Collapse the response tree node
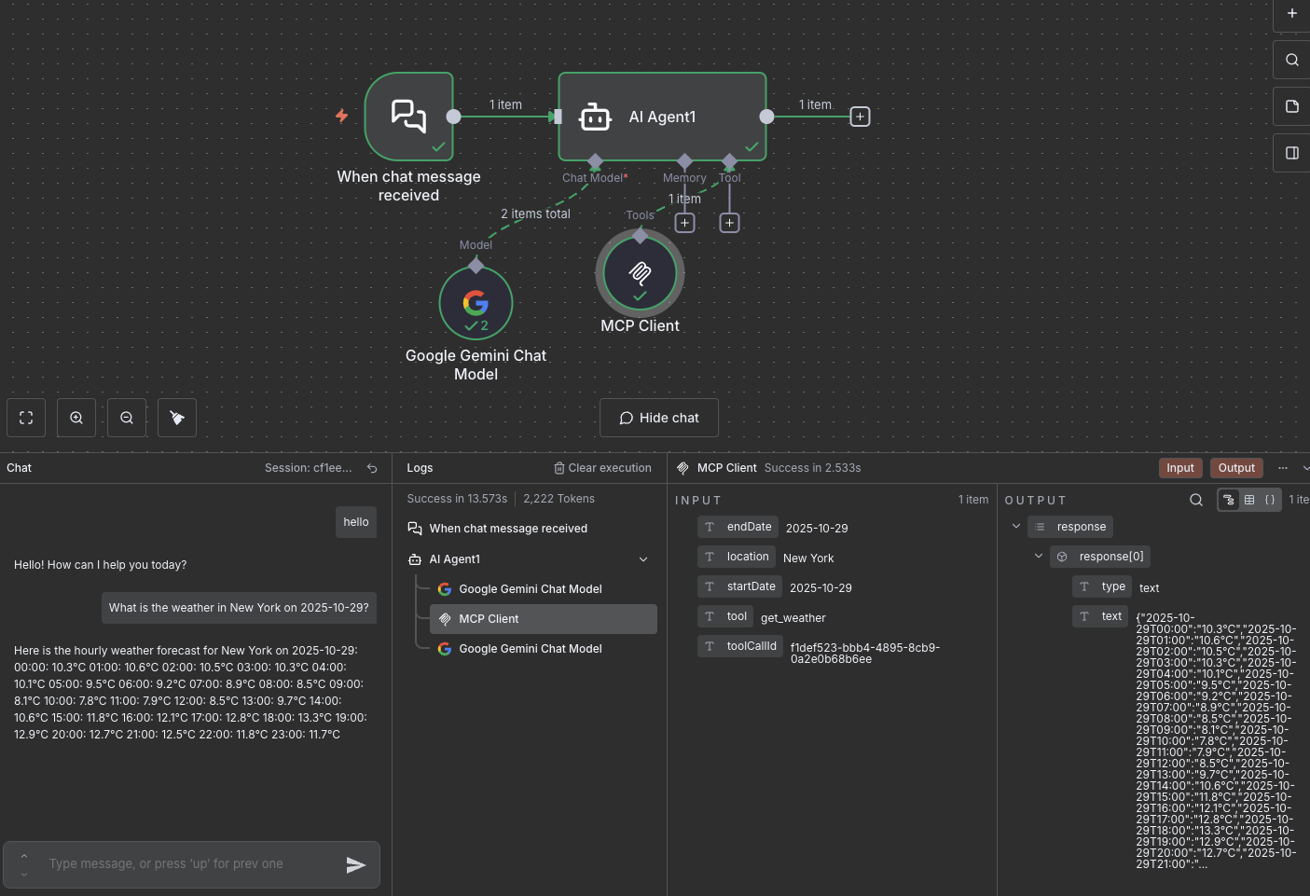This screenshot has height=896, width=1310. pyautogui.click(x=1015, y=527)
